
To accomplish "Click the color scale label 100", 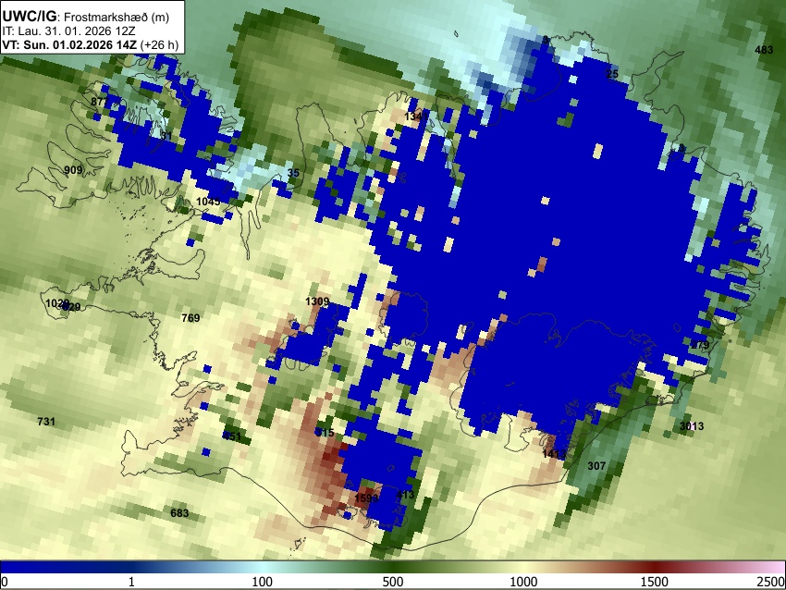I will tap(263, 582).
